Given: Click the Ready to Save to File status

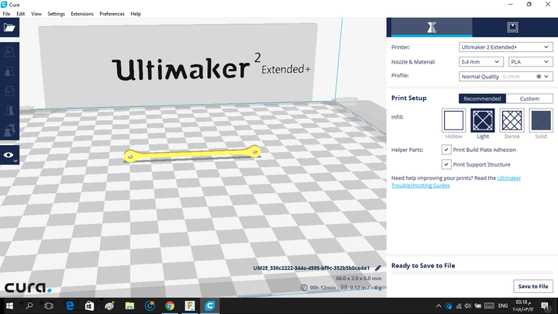Looking at the screenshot, I should [423, 266].
